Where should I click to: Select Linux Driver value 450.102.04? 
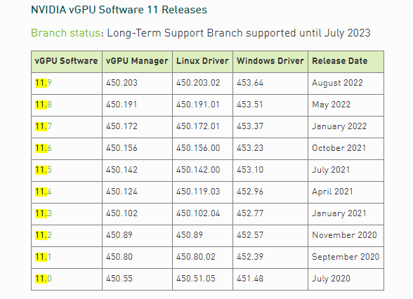coord(198,213)
